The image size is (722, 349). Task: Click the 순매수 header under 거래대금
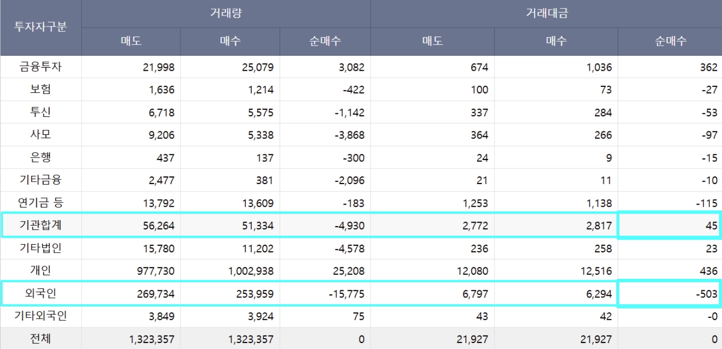coord(669,42)
